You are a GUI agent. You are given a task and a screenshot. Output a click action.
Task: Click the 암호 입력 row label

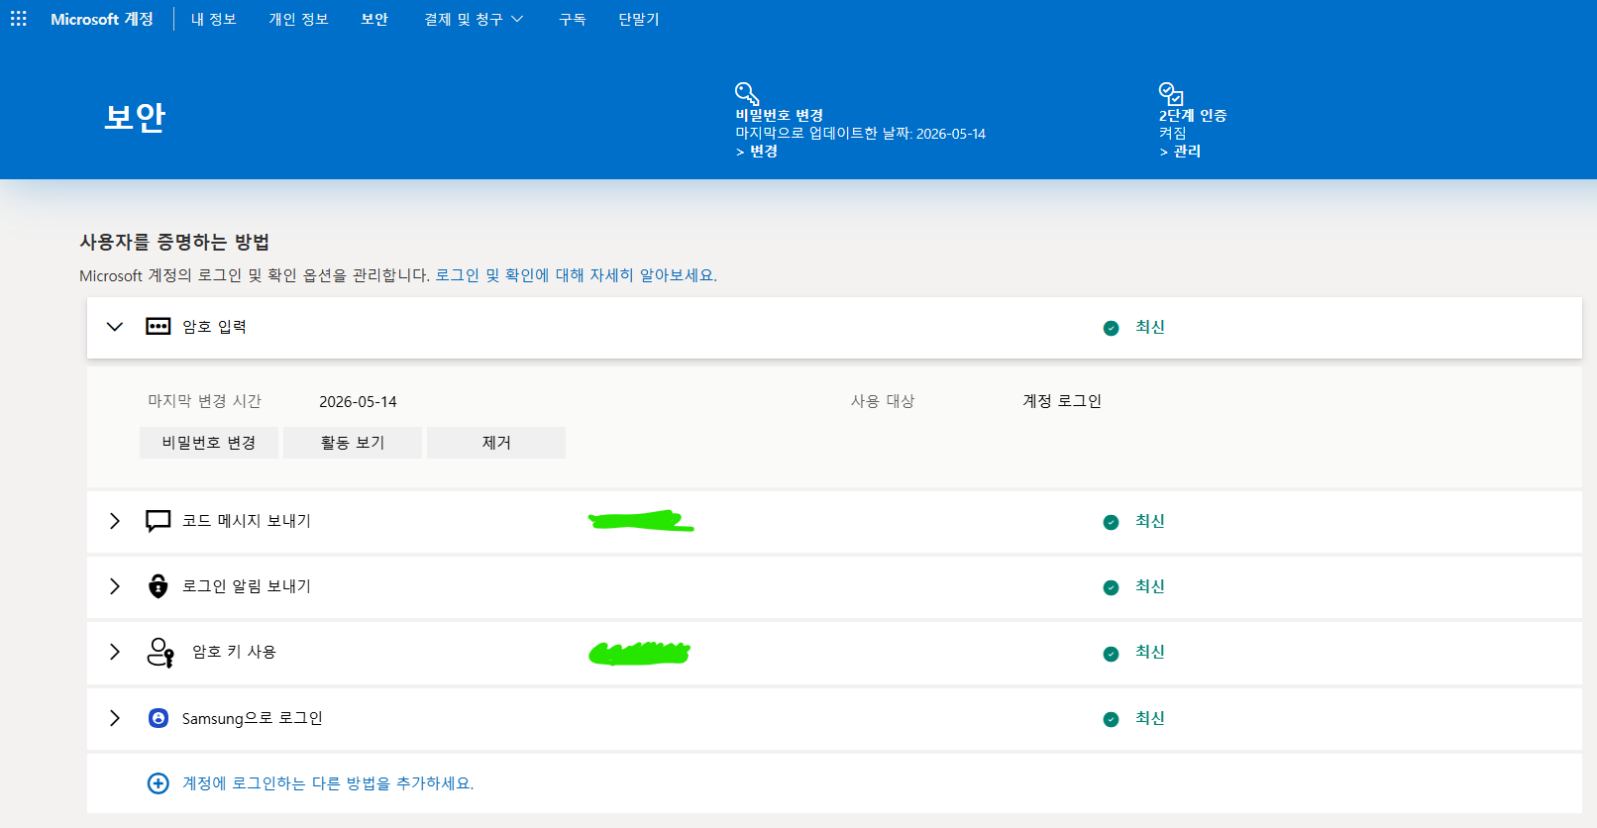pos(214,327)
